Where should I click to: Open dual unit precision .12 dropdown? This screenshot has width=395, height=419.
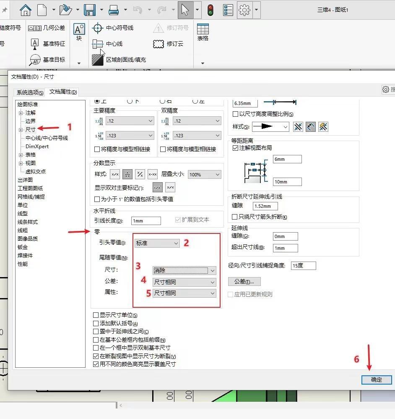(197, 121)
